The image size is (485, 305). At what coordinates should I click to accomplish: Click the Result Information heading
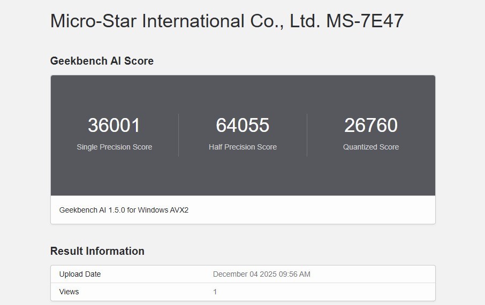coord(97,251)
